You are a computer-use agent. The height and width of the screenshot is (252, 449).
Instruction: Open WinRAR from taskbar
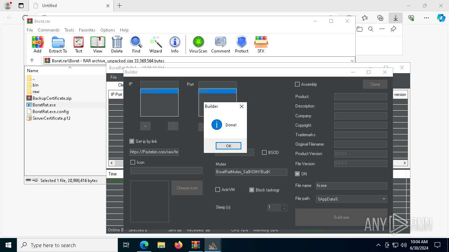pyautogui.click(x=195, y=245)
